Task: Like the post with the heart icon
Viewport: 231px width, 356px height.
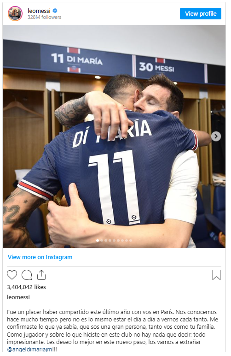Action: click(x=12, y=275)
